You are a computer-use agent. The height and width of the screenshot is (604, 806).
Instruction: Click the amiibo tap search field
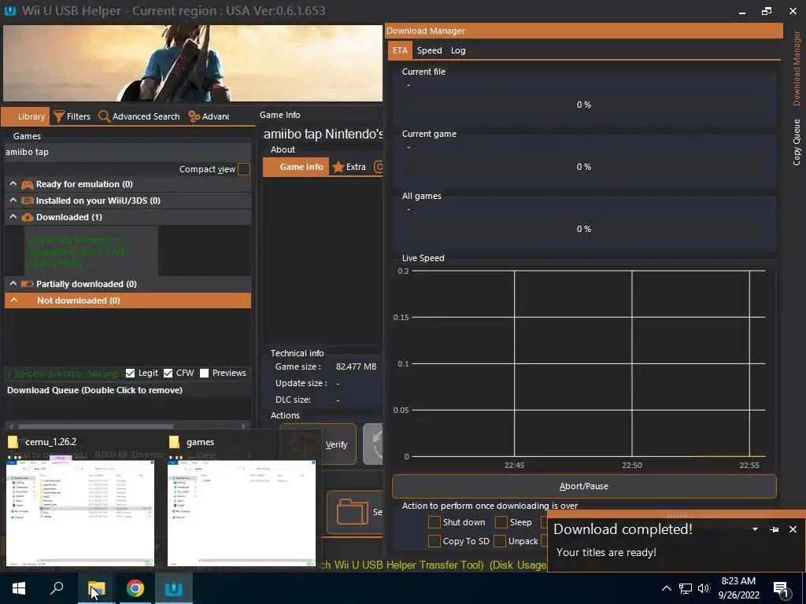point(128,152)
